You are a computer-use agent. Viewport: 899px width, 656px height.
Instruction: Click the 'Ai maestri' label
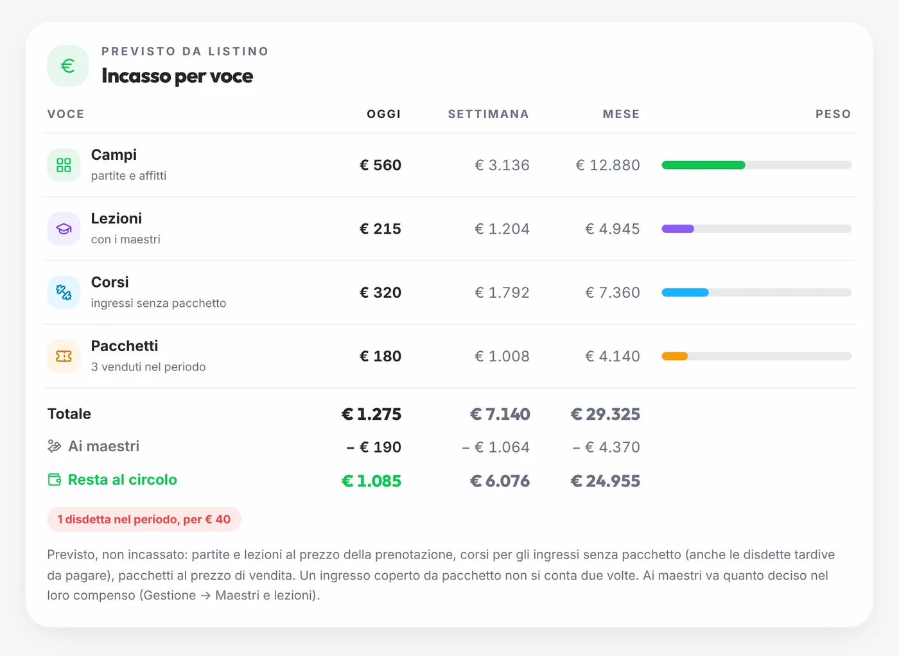tap(104, 446)
